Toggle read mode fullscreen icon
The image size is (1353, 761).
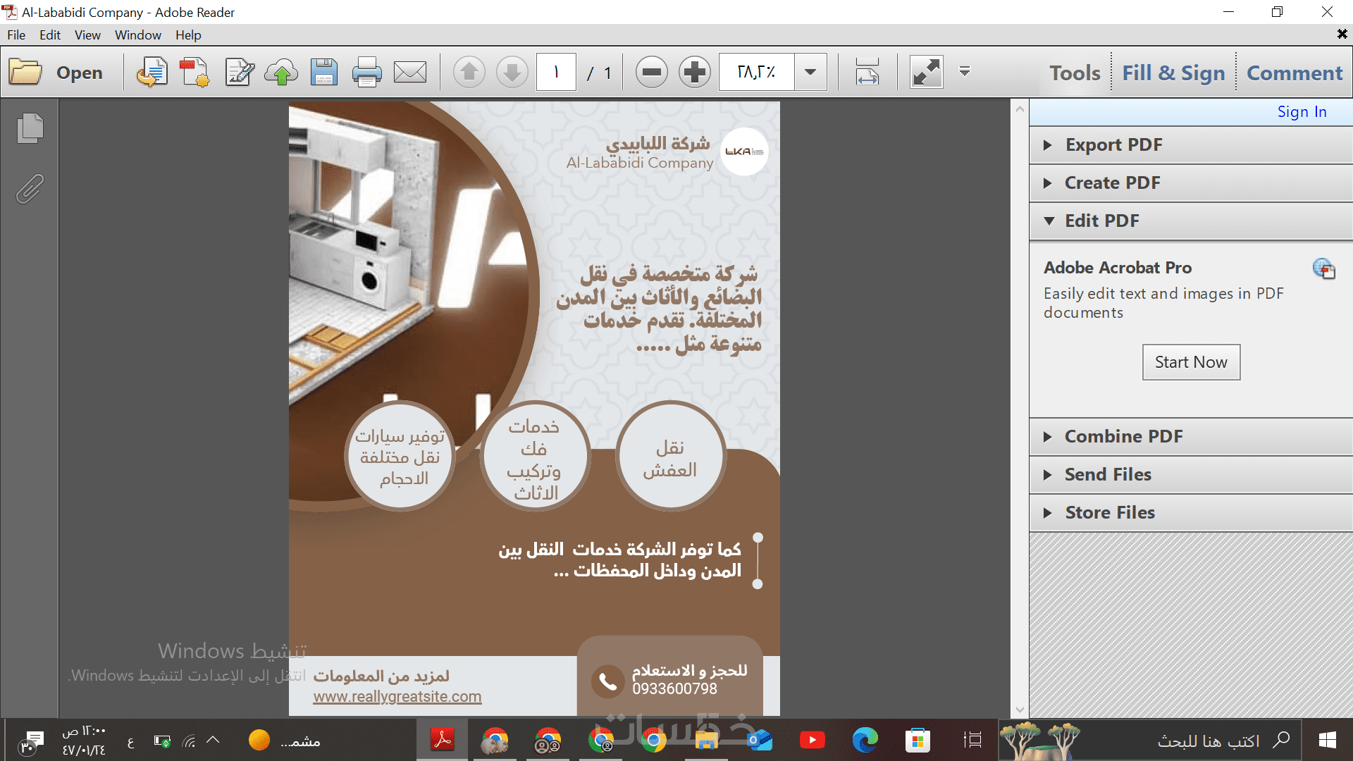[x=926, y=73]
